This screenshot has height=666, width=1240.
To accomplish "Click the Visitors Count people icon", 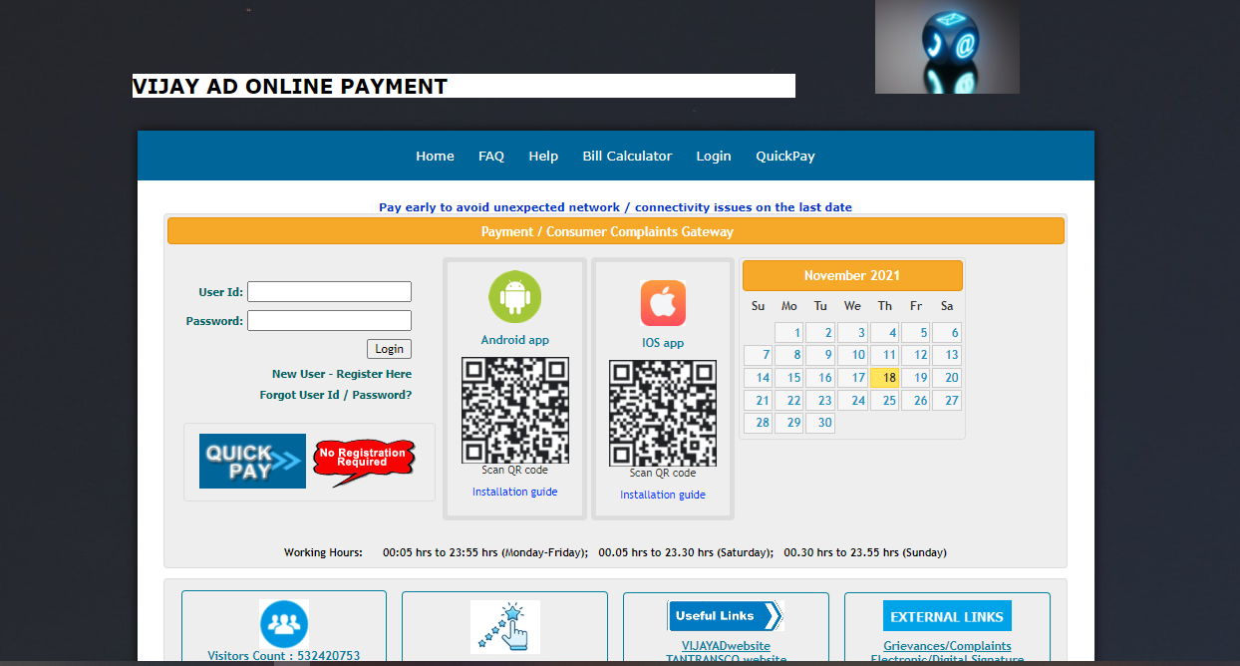I will [x=284, y=623].
